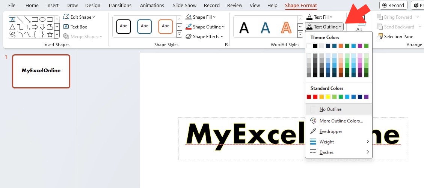Viewport: 424px width, 188px height.
Task: Expand the Edit Shape dropdown
Action: [79, 17]
